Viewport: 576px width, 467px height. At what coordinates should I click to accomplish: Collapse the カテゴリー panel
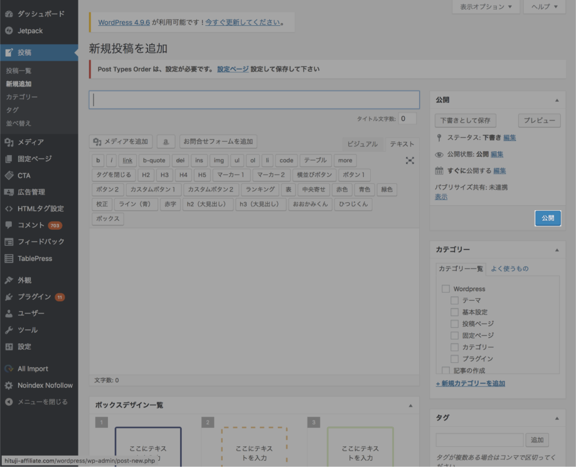click(x=557, y=250)
